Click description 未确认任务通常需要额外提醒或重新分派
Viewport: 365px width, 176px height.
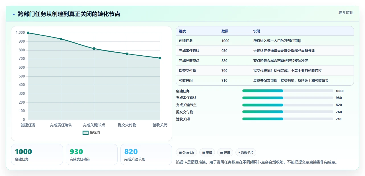[284, 51]
